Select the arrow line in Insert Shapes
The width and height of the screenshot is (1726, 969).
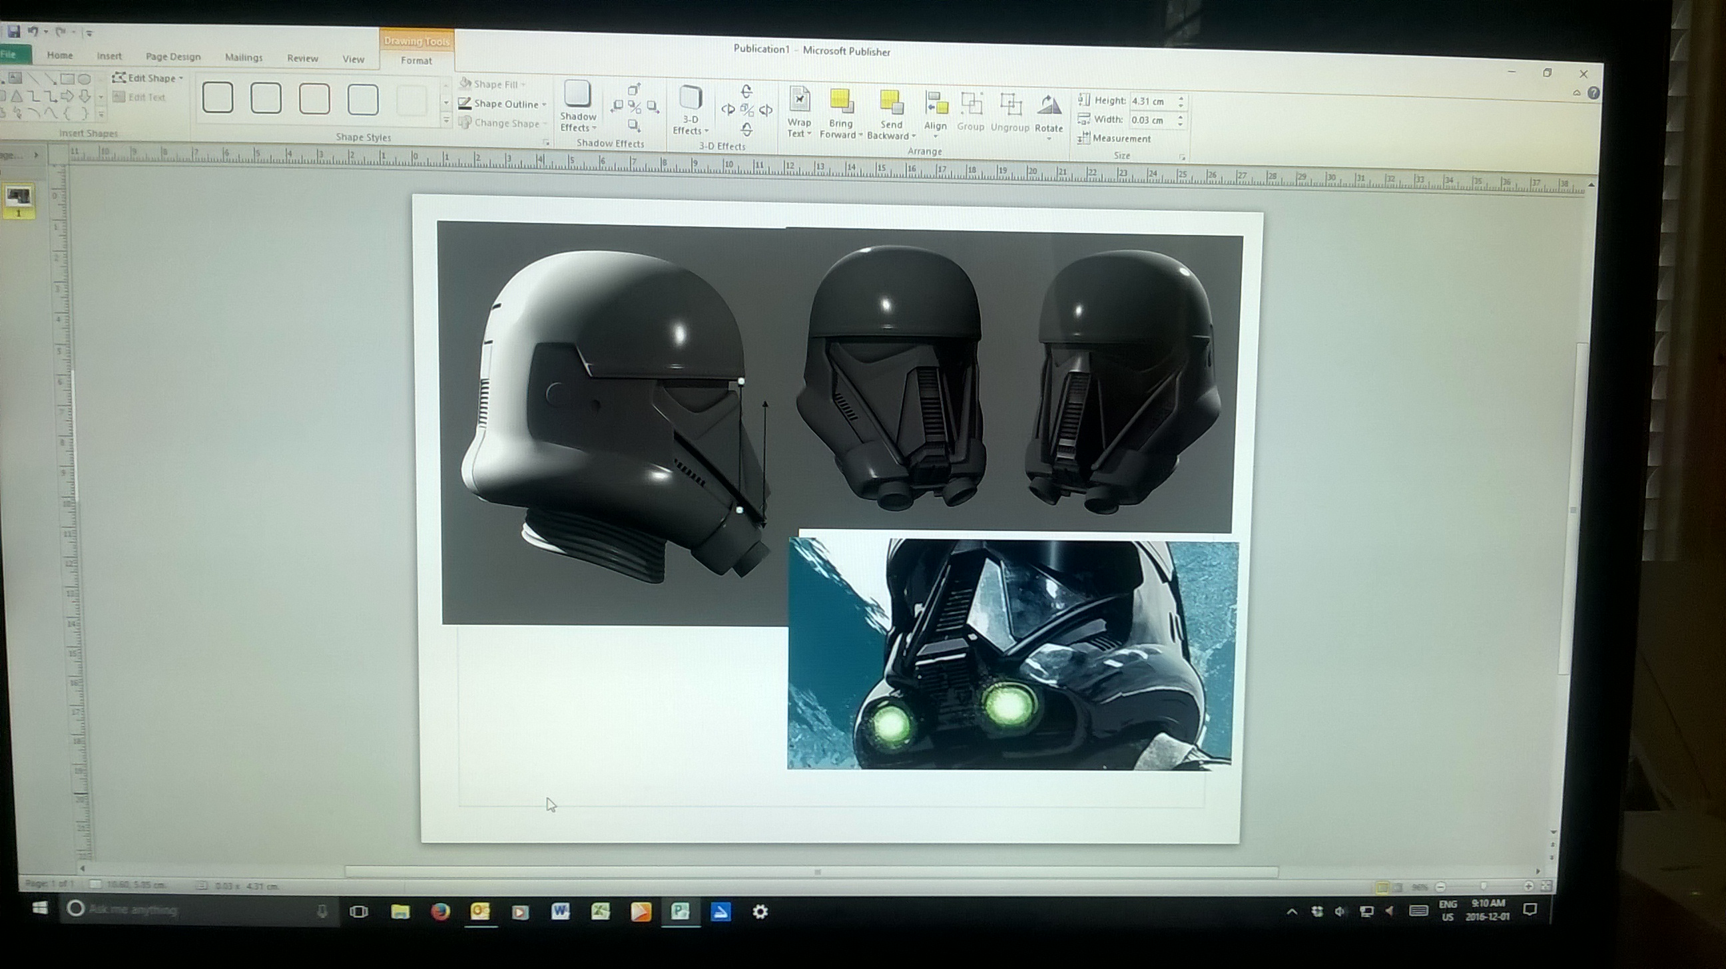50,79
